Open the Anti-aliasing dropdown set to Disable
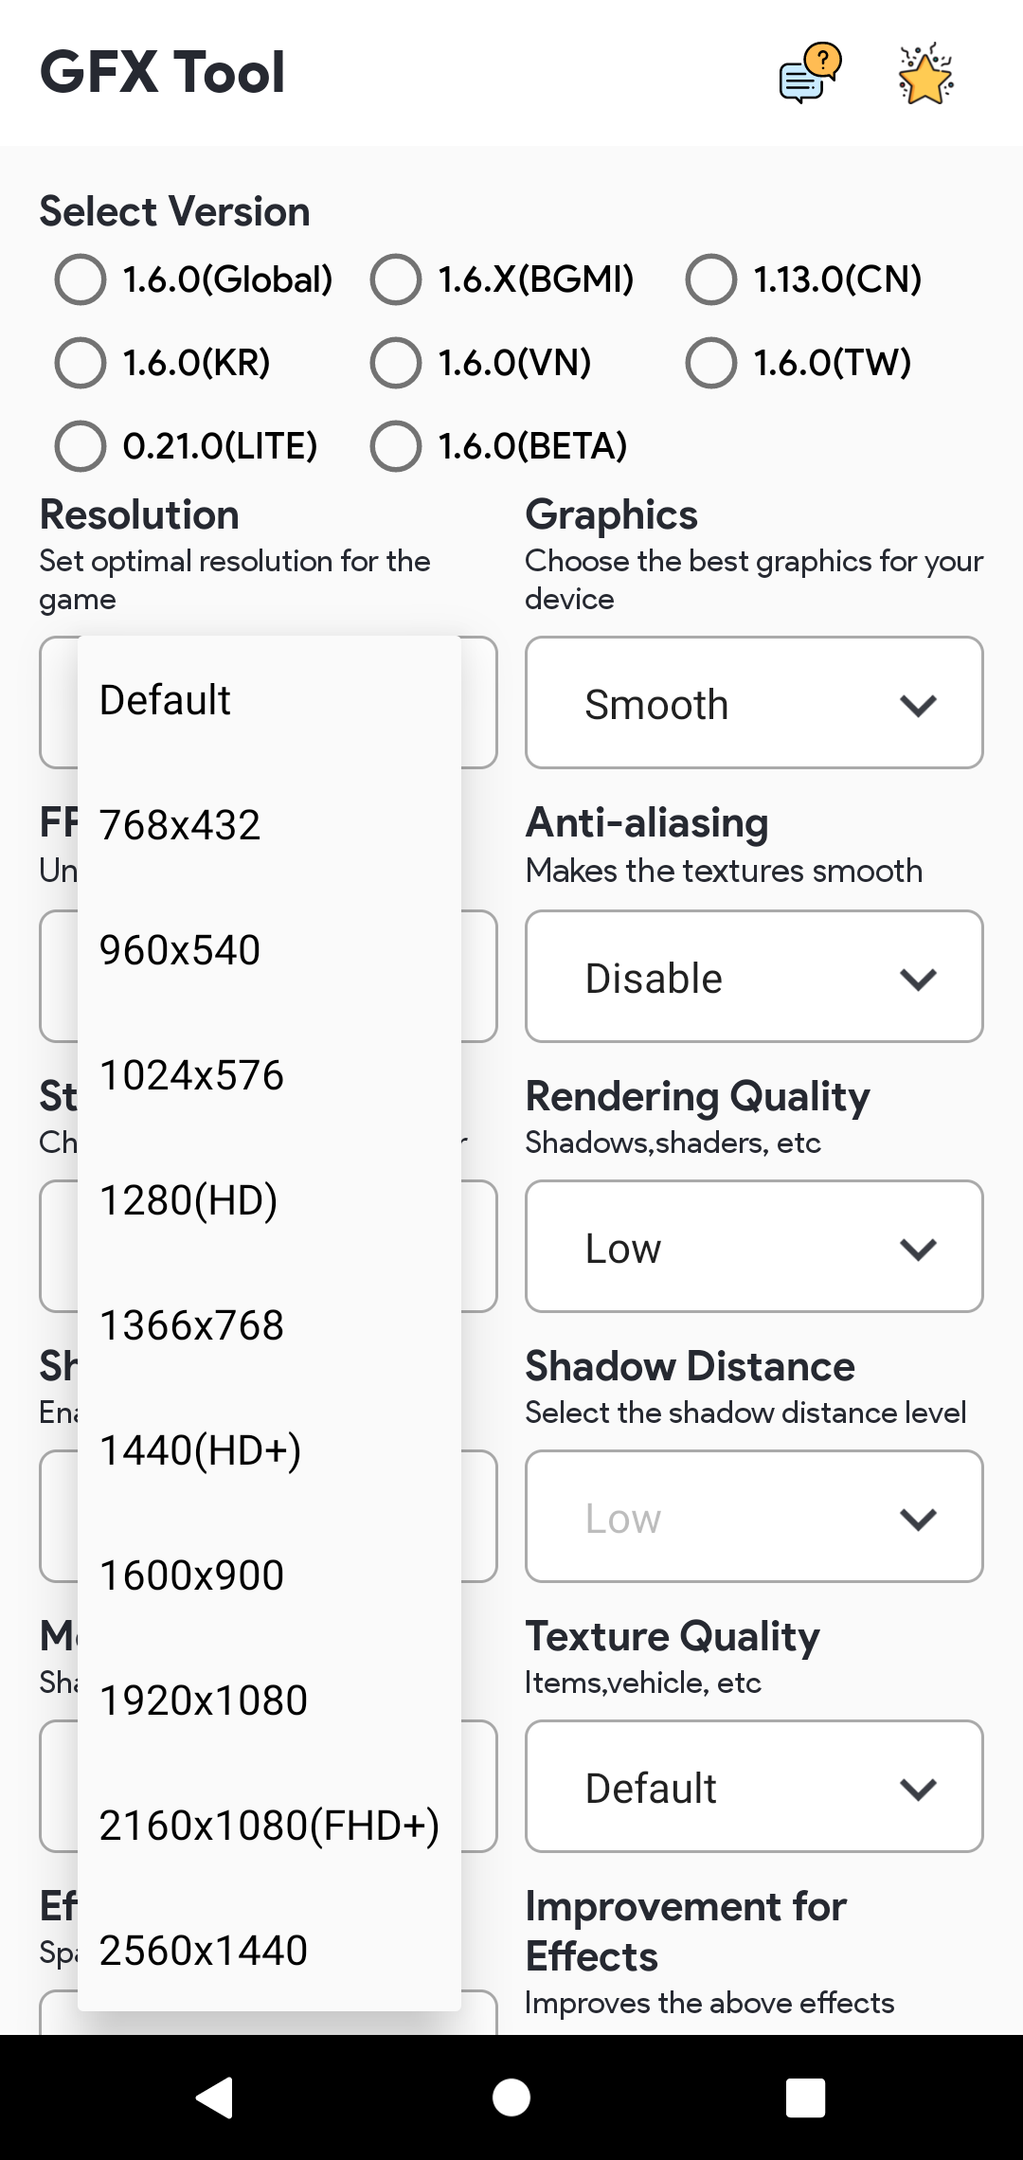The height and width of the screenshot is (2160, 1023). click(x=754, y=977)
